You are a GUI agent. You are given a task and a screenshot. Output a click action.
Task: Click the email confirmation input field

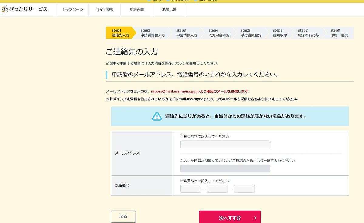pos(225,169)
